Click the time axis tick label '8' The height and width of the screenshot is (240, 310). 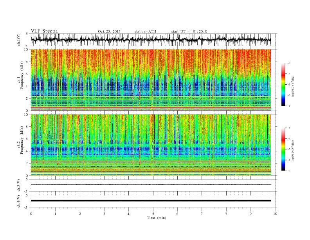pos(226,214)
